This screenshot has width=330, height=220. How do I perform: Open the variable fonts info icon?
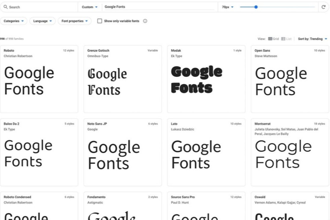[x=145, y=21]
